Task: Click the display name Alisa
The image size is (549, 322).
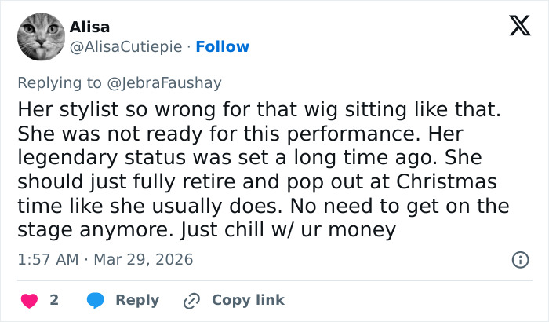Action: point(89,27)
